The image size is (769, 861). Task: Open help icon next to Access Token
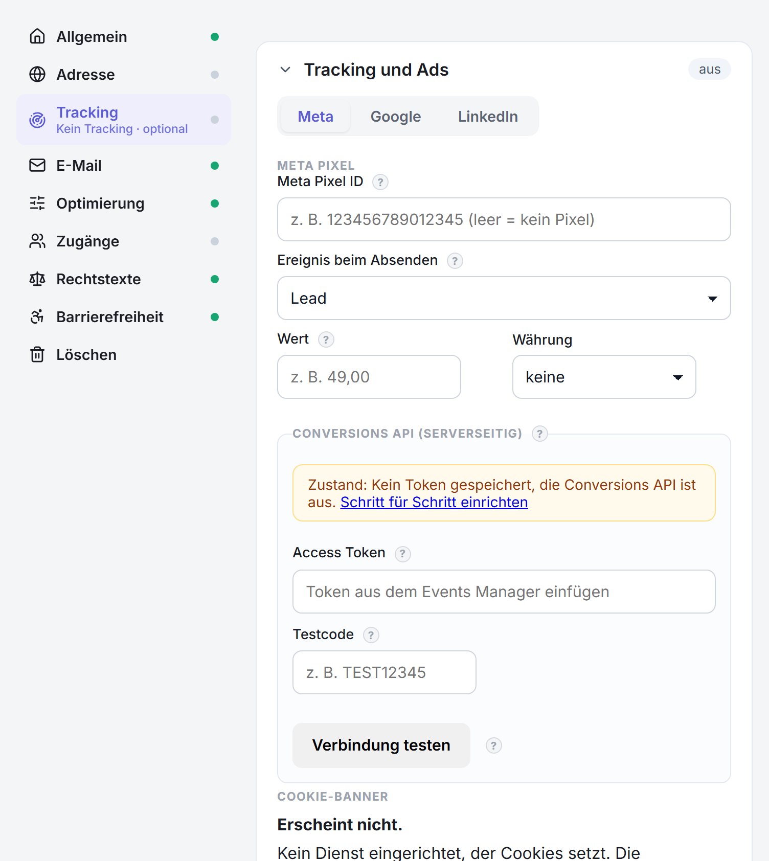coord(403,553)
